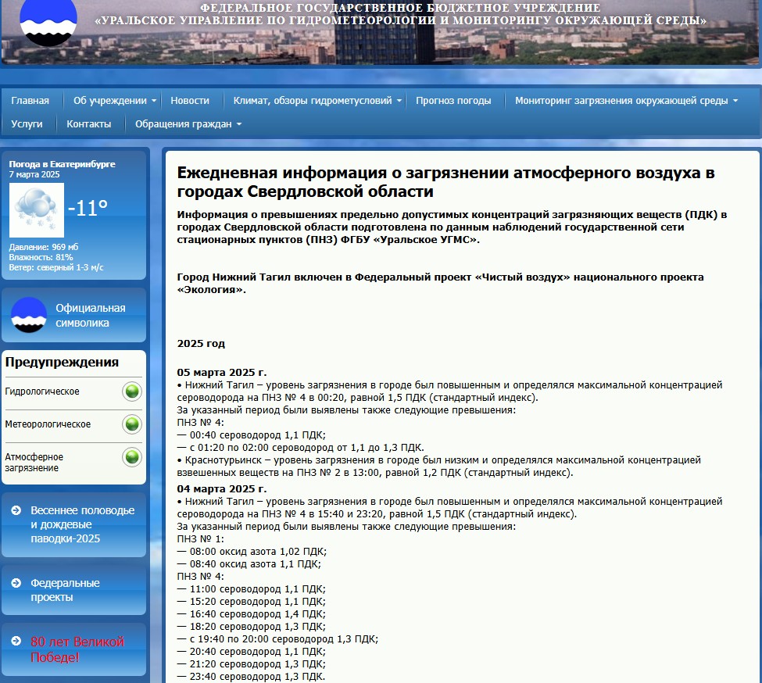
Task: Expand Климат, обзоры гидрометусловий dropdown
Action: coord(317,101)
